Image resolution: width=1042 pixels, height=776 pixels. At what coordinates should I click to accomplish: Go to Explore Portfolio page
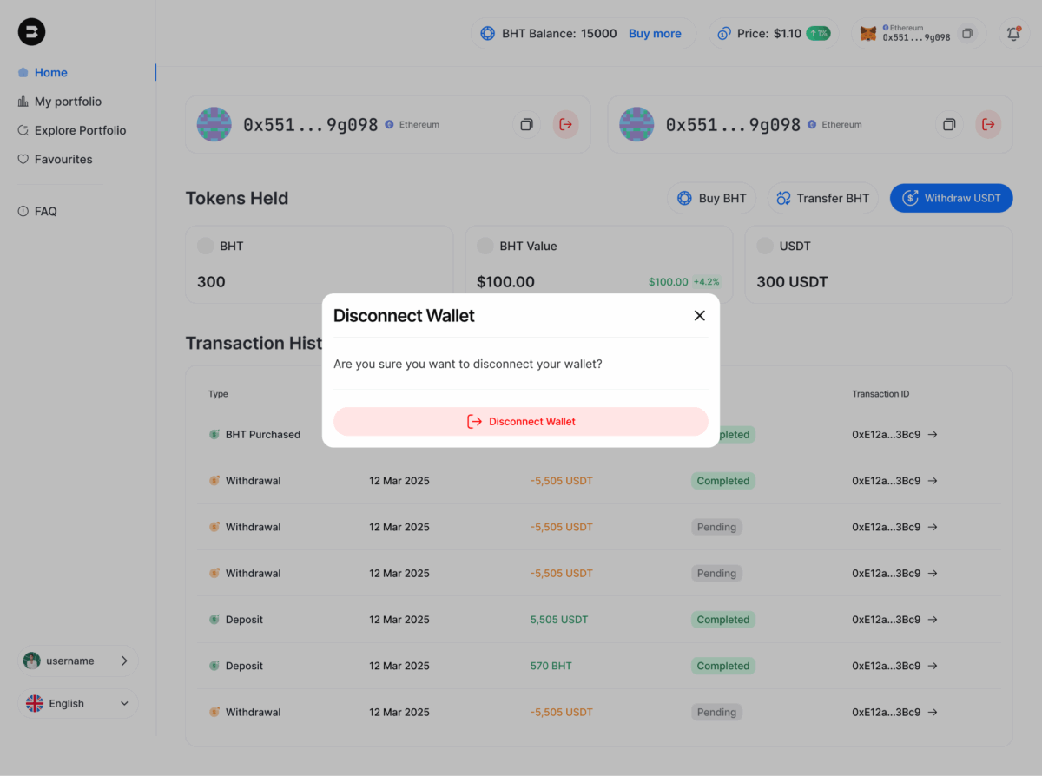pyautogui.click(x=80, y=130)
